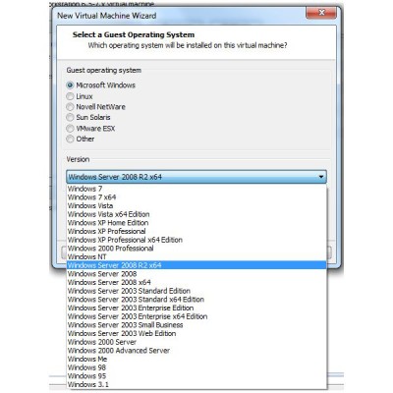Choose Novell NetWare as guest OS
Image resolution: width=393 pixels, height=393 pixels.
tap(70, 107)
